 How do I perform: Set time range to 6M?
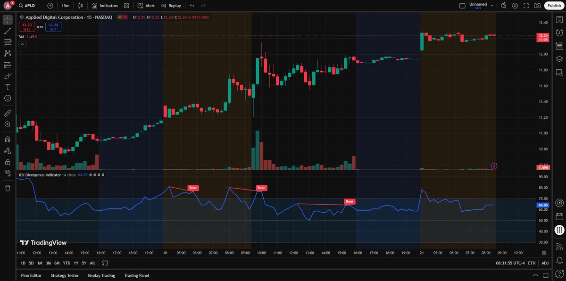click(57, 263)
